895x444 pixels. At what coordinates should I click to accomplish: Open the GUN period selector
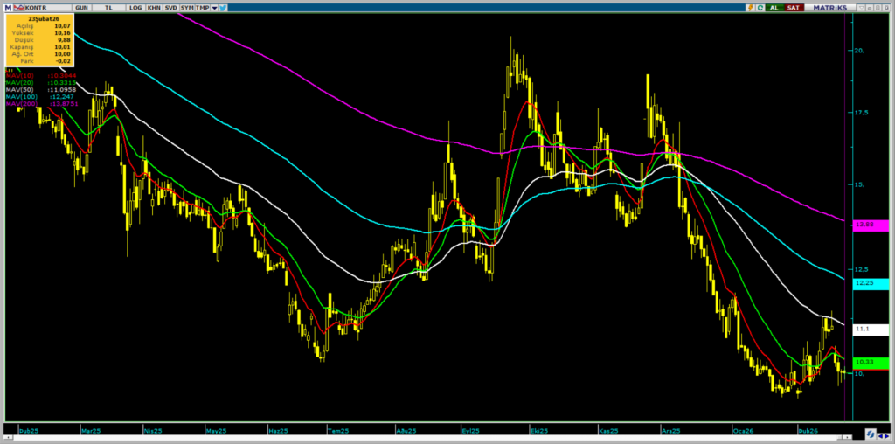click(81, 7)
